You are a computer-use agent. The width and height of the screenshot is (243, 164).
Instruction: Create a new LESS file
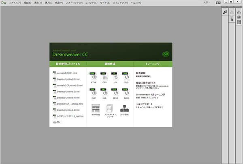coord(115,94)
